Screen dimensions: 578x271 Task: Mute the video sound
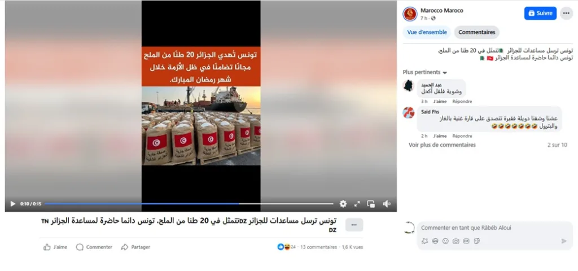pos(386,204)
